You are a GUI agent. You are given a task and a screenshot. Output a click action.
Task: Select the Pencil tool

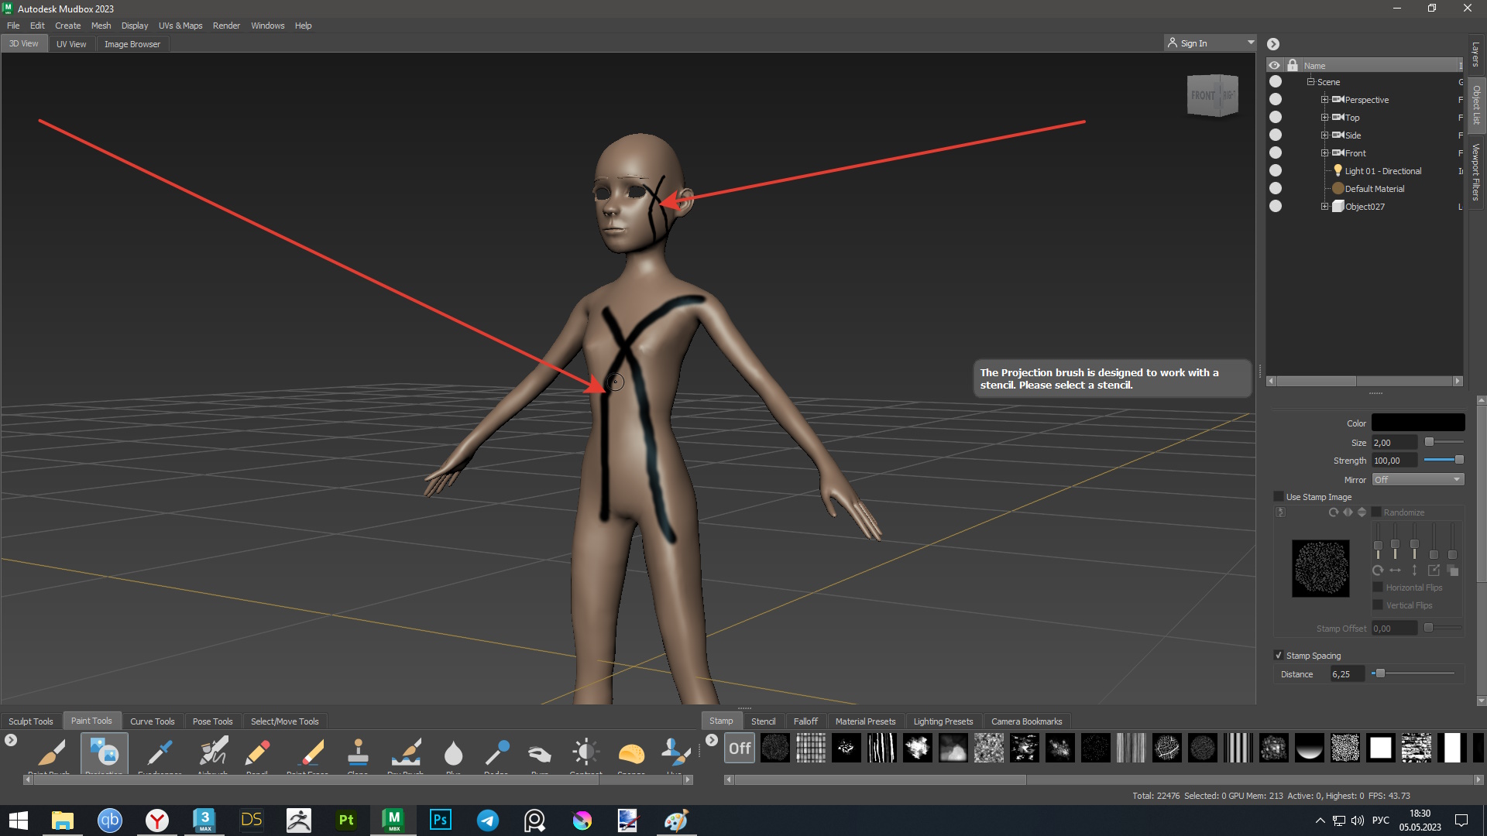[x=257, y=752]
